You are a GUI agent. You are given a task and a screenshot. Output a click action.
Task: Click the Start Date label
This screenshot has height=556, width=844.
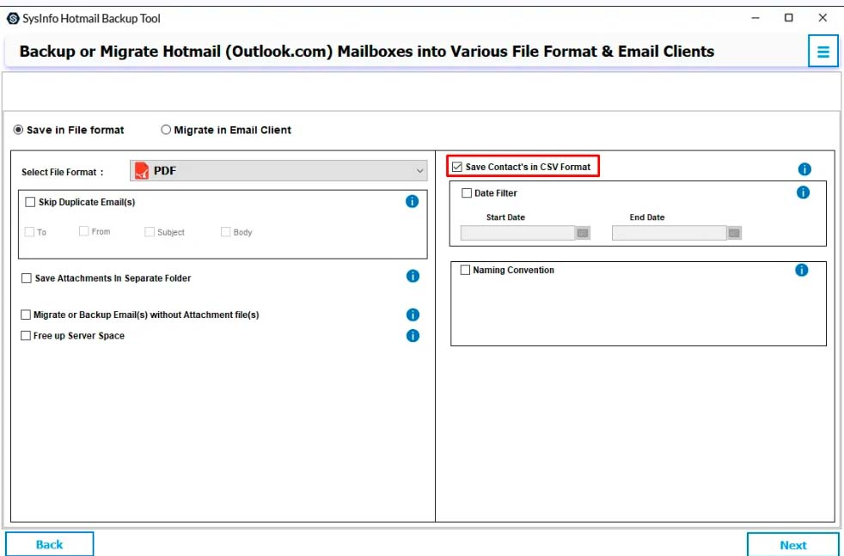[x=505, y=217]
